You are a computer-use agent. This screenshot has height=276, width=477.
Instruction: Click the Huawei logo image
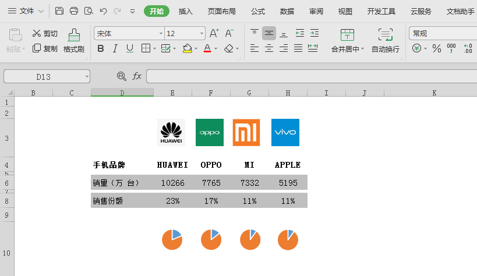tap(171, 132)
